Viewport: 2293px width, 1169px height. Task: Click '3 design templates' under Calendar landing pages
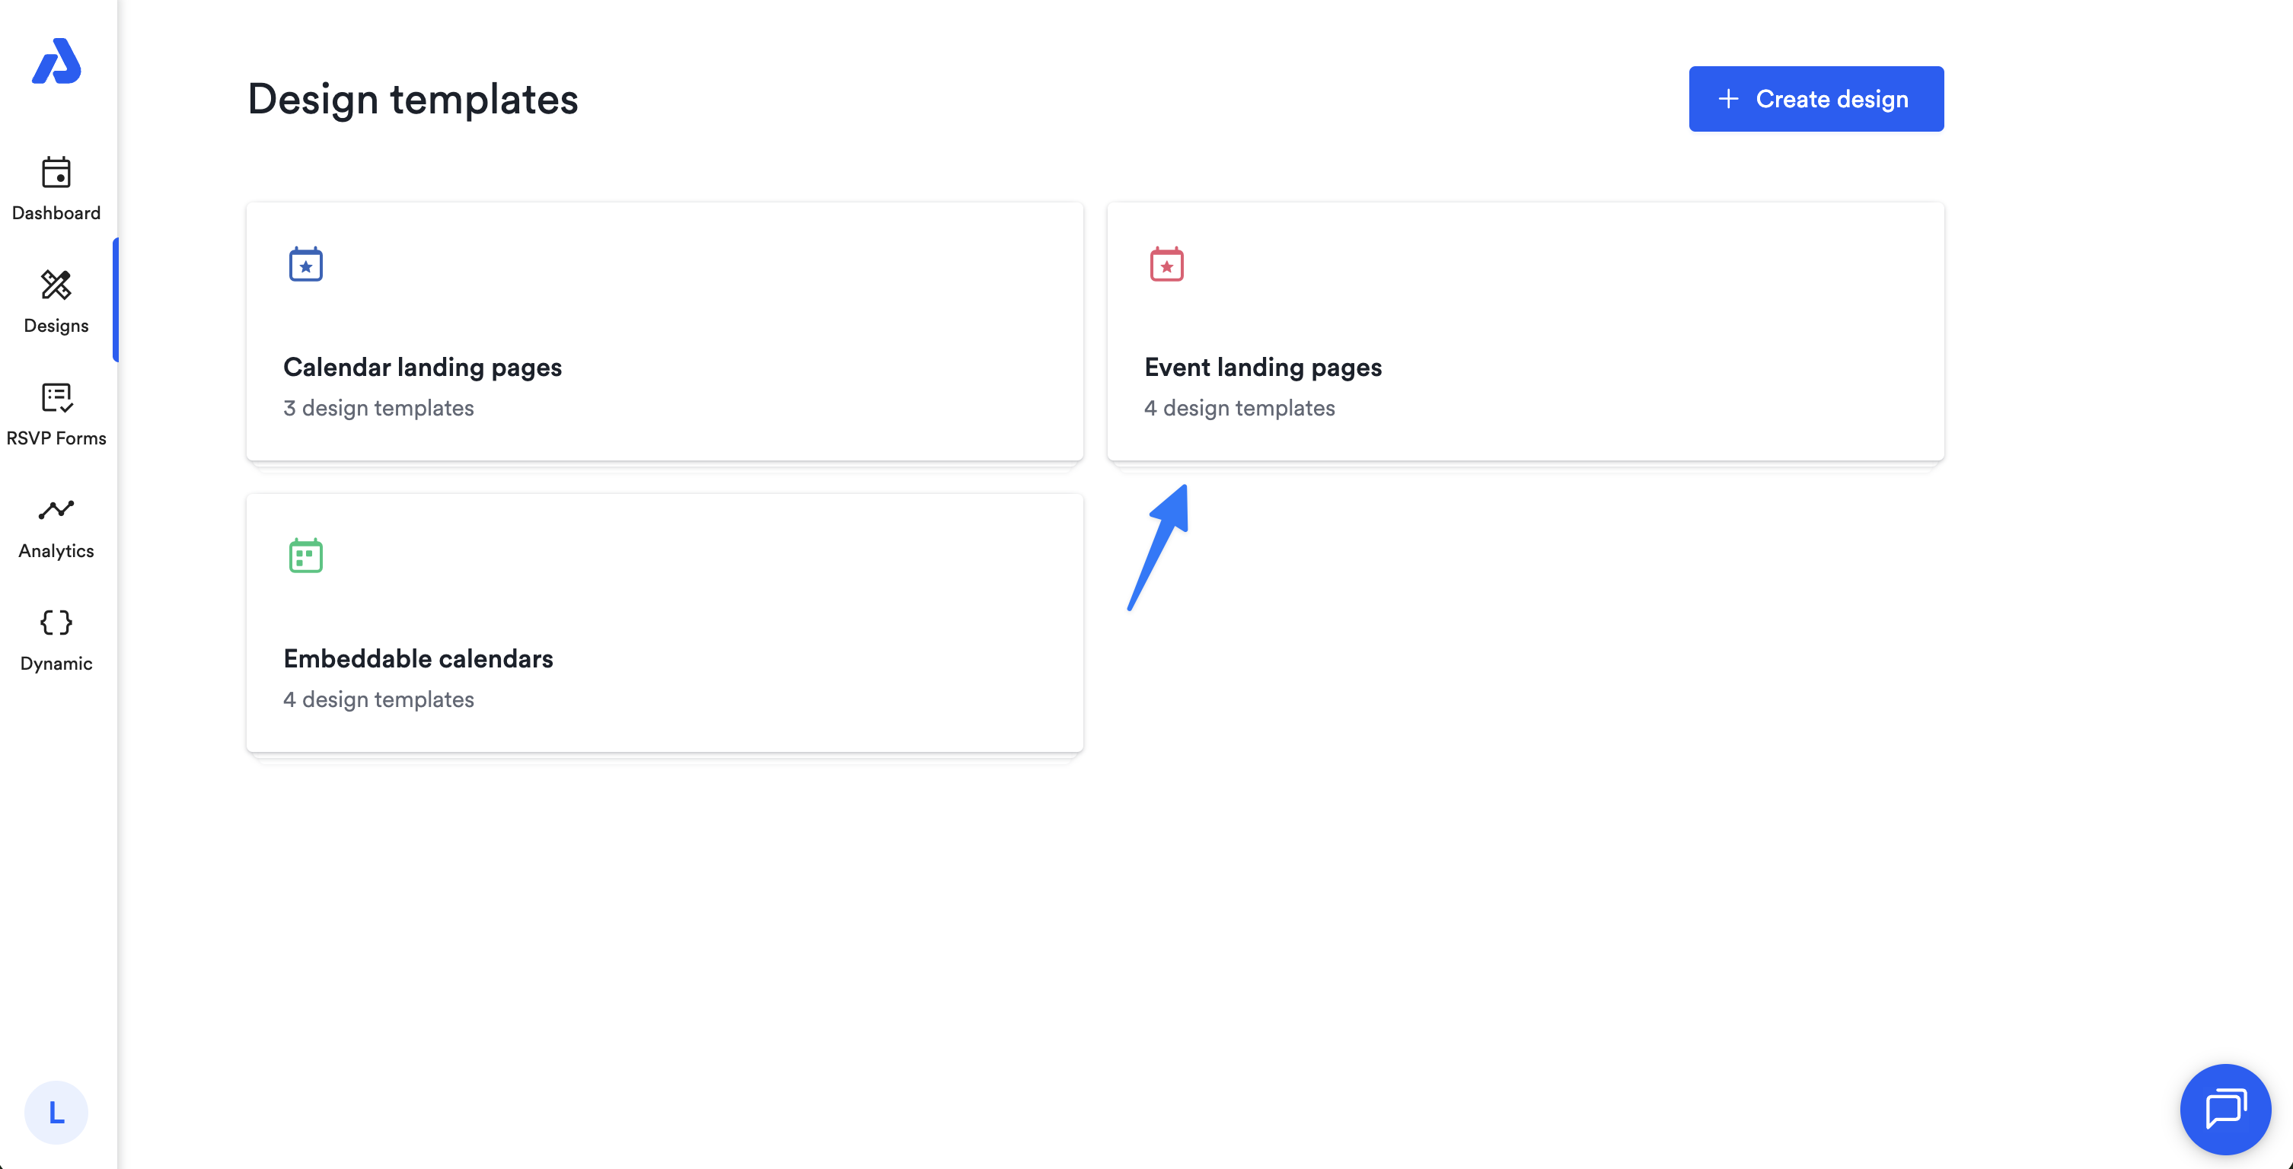(378, 407)
